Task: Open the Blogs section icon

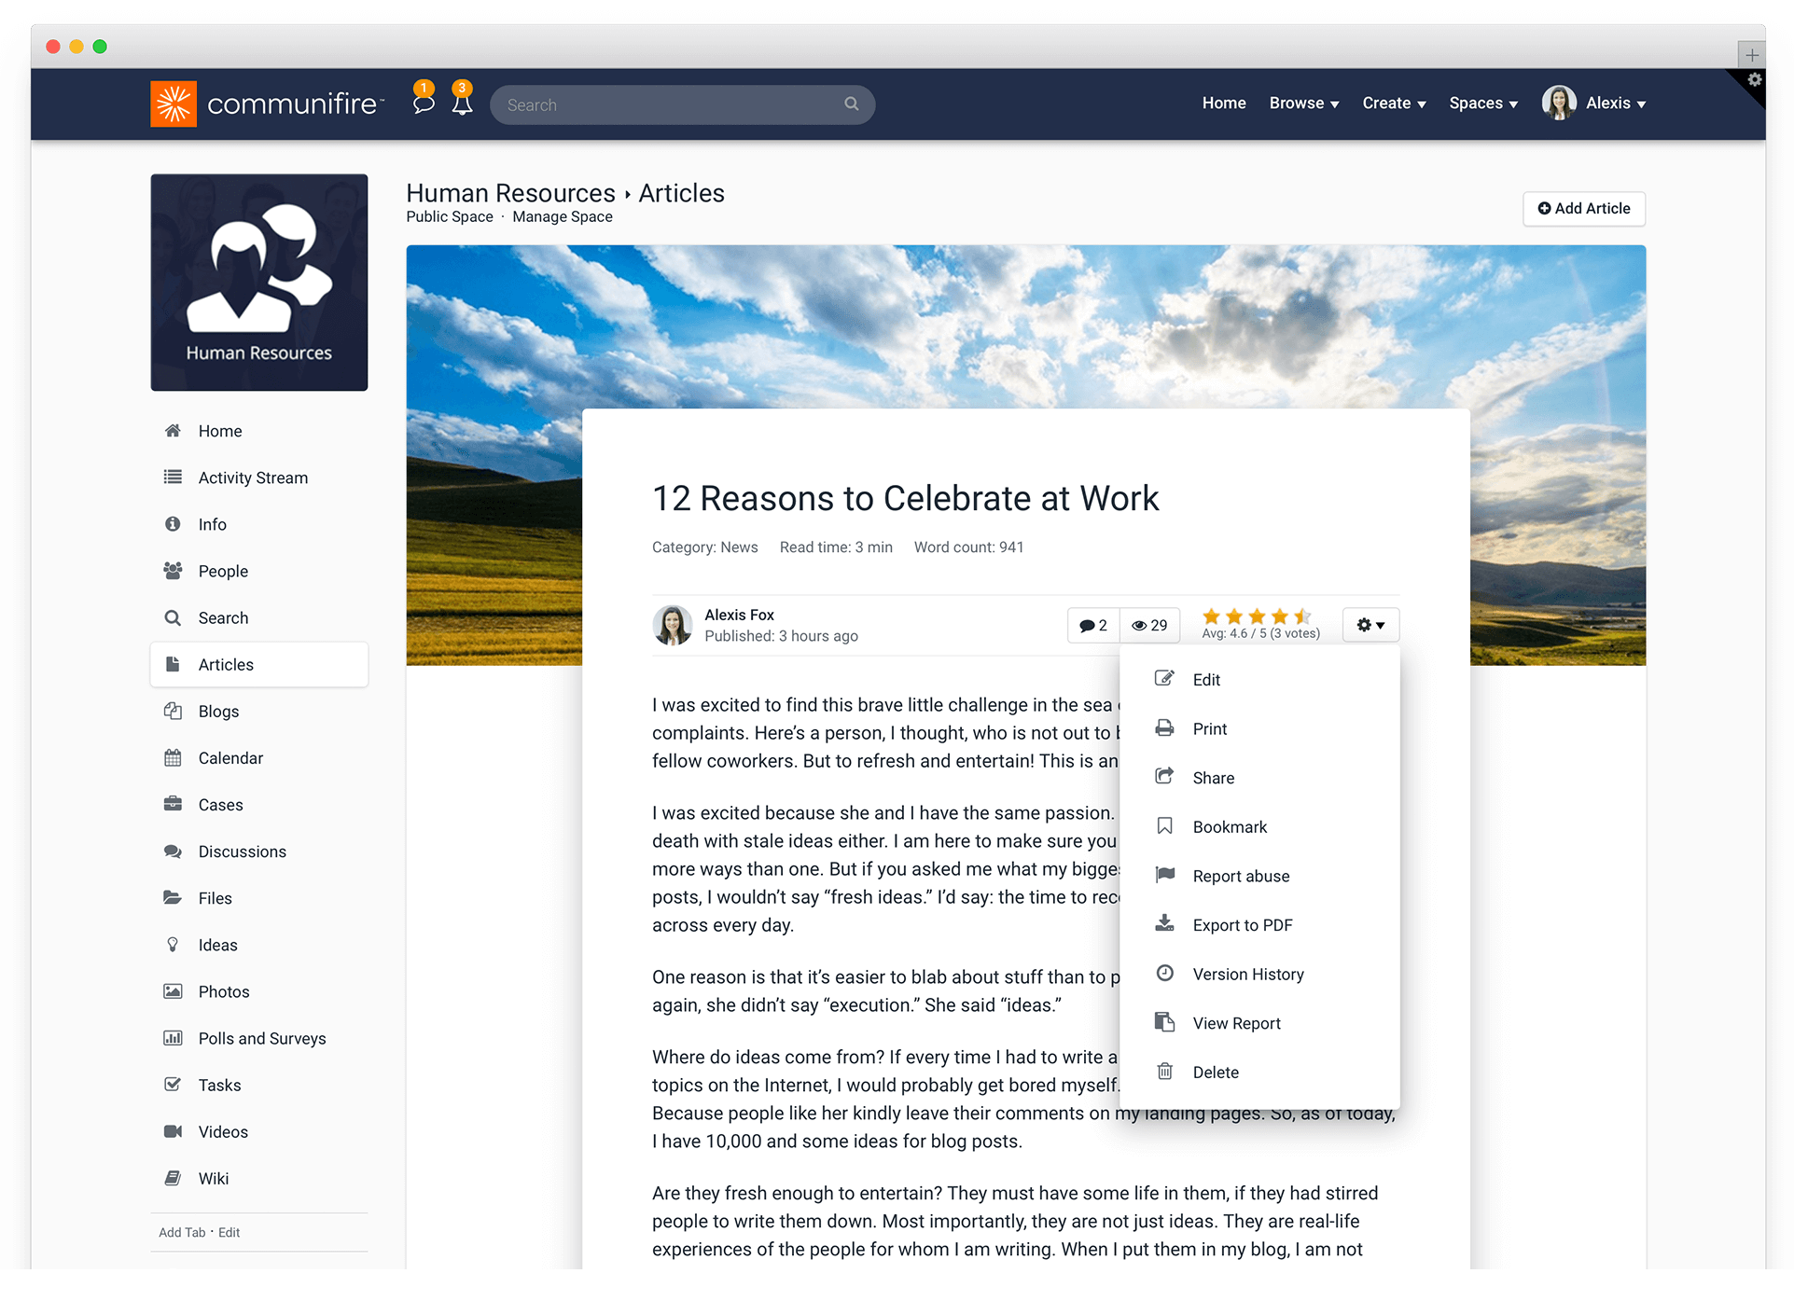Action: click(173, 711)
